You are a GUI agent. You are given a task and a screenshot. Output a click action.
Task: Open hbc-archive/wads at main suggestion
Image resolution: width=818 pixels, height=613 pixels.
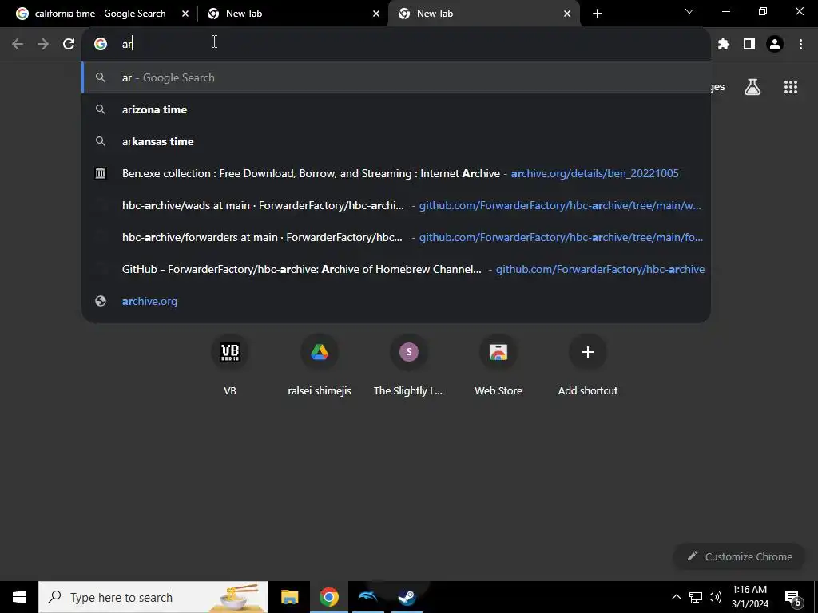pyautogui.click(x=396, y=205)
